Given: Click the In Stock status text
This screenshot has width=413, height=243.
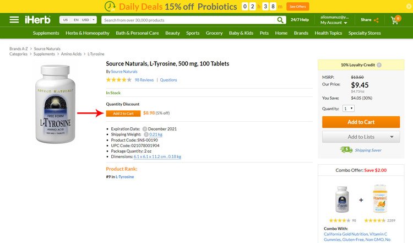Looking at the screenshot, I should click(x=113, y=93).
